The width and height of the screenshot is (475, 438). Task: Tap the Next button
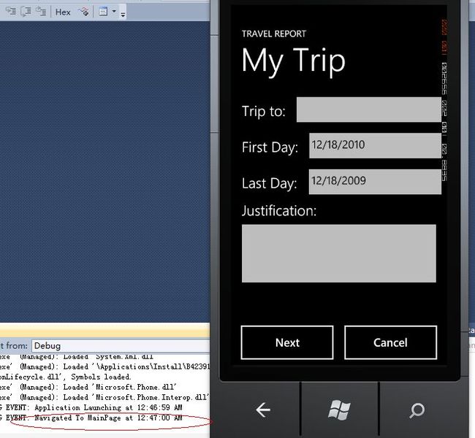click(x=287, y=342)
